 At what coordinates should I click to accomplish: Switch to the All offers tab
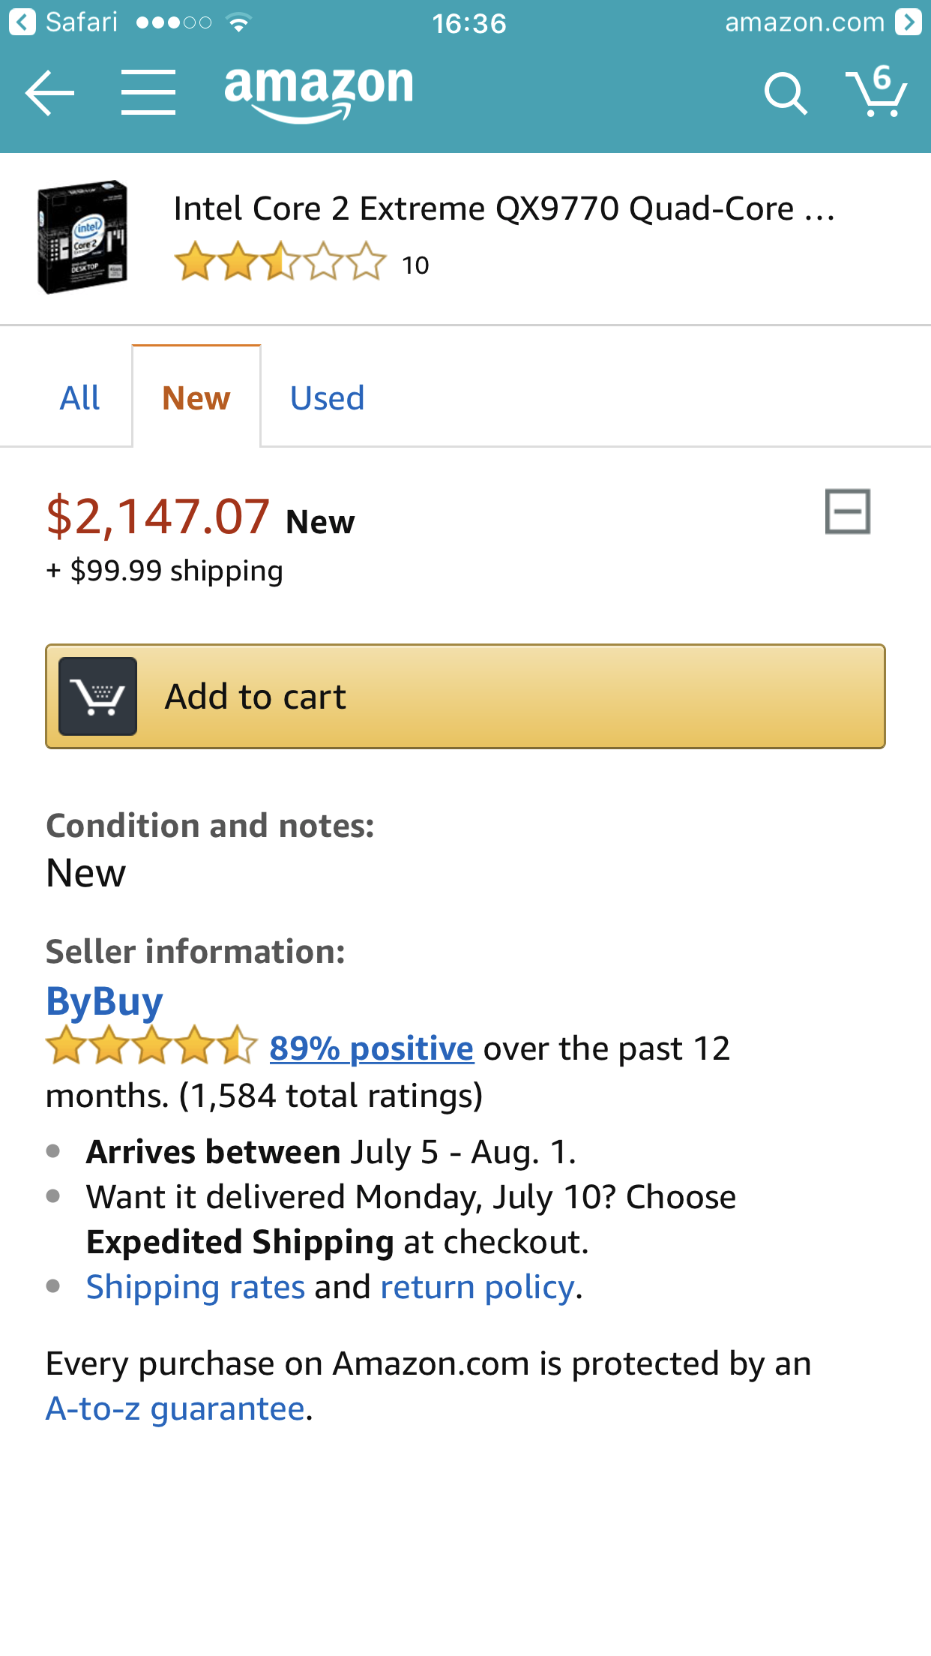[x=79, y=398]
